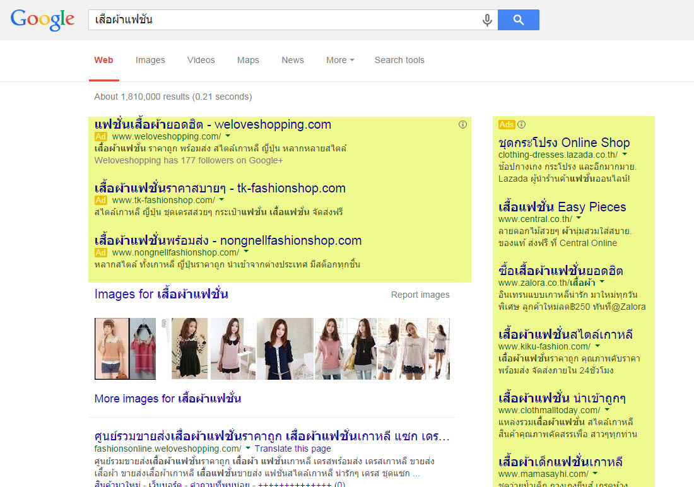Click the Ad badge beside www.weloveshopping.com
This screenshot has width=694, height=487.
click(x=100, y=137)
